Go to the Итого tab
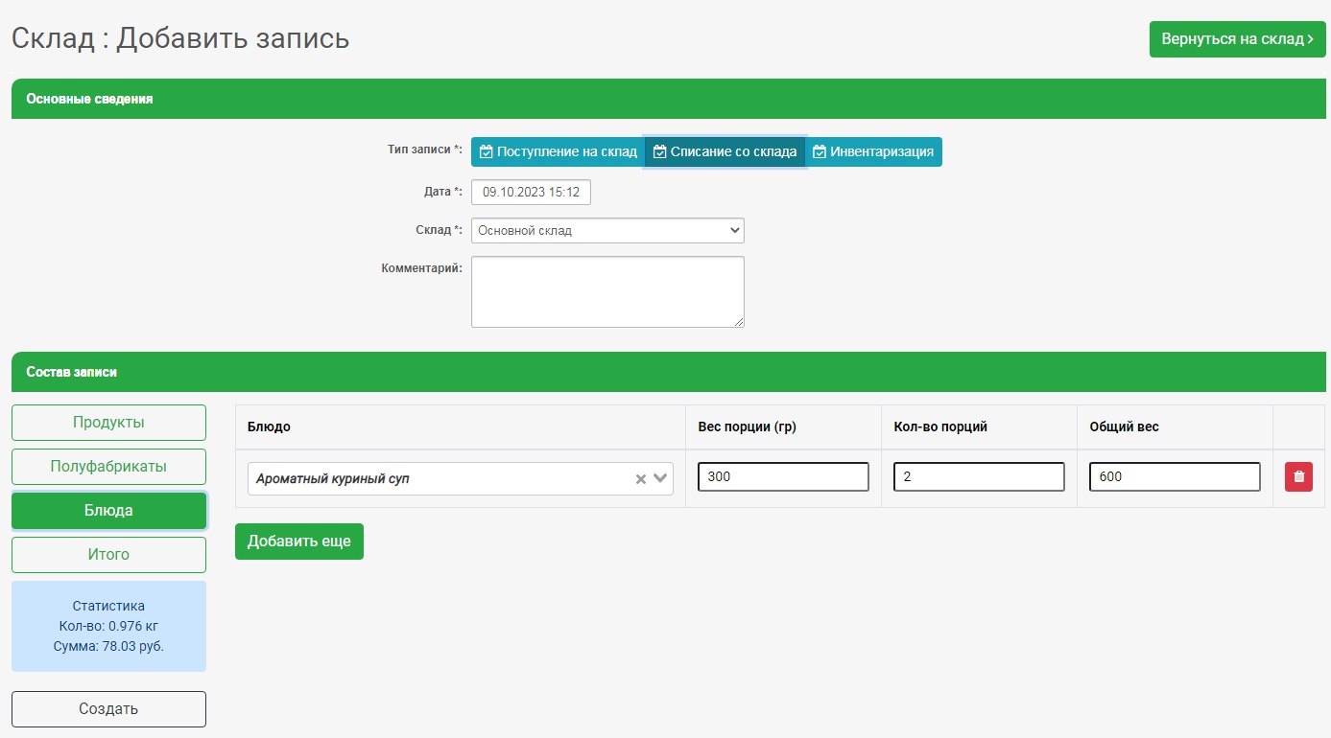The height and width of the screenshot is (738, 1331). coord(108,555)
